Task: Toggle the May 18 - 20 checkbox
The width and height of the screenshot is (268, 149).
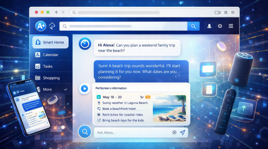Action: tap(99, 97)
